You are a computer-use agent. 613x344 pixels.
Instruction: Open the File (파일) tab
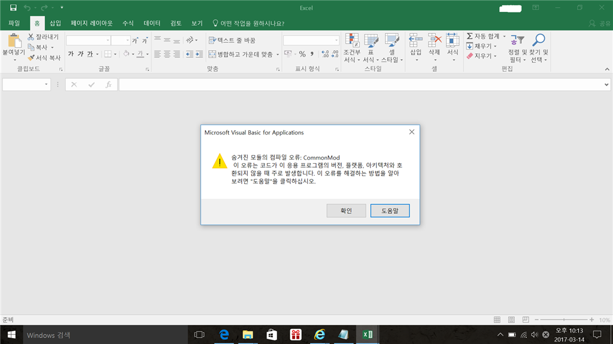[x=14, y=23]
